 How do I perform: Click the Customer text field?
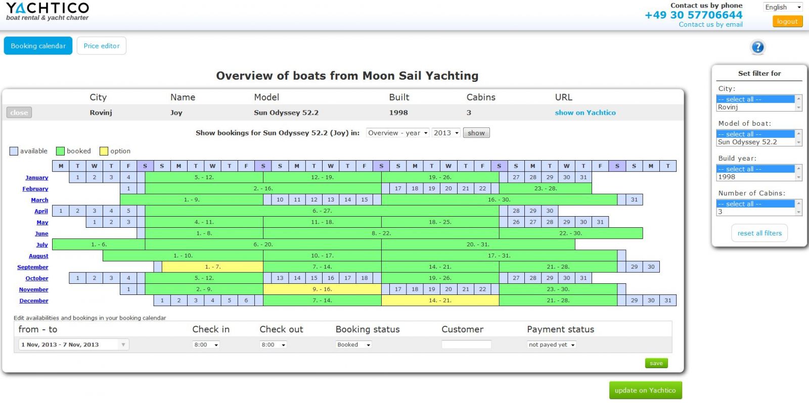pos(466,345)
